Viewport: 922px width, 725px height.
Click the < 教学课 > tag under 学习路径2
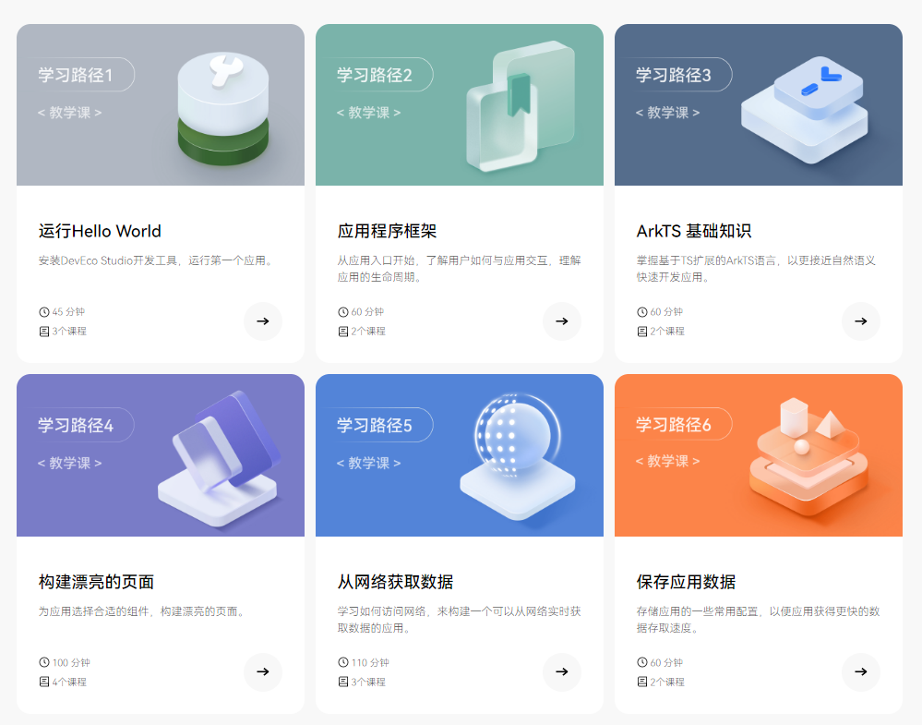coord(368,113)
